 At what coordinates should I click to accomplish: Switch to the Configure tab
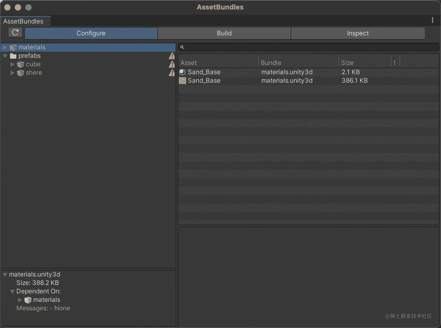coord(91,33)
